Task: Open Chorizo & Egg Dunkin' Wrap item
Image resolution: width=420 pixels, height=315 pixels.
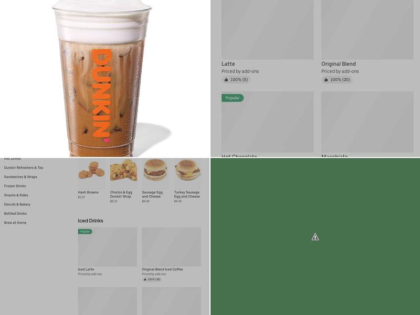Action: [123, 181]
